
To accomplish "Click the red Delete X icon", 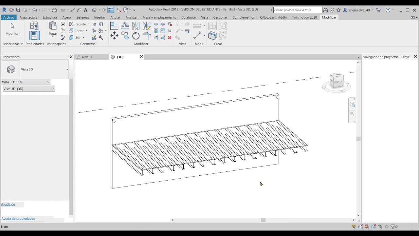I will click(170, 38).
